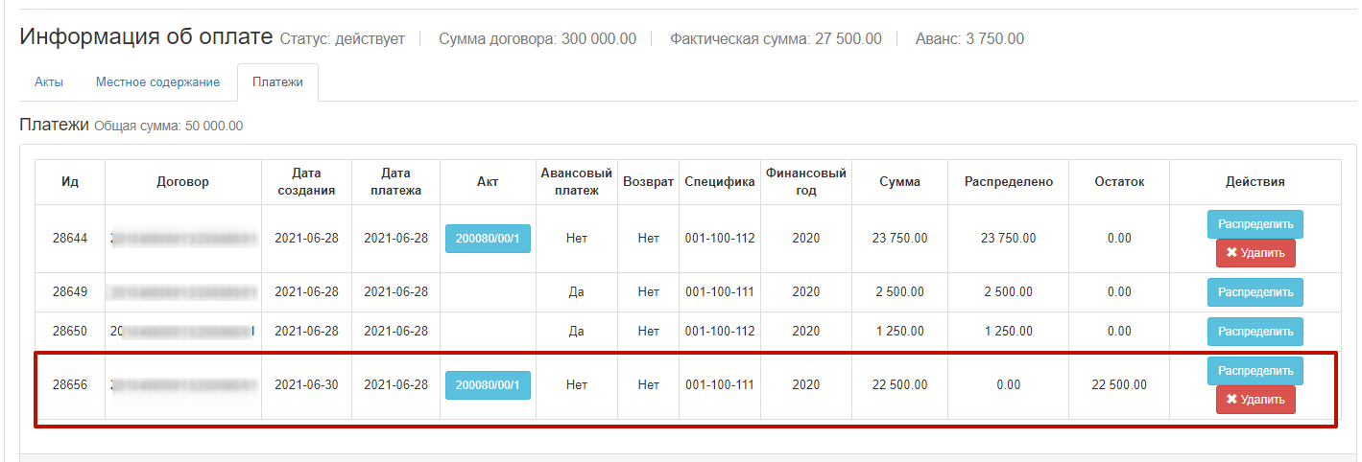The width and height of the screenshot is (1362, 462).
Task: Click the Договор column header
Action: 182,182
